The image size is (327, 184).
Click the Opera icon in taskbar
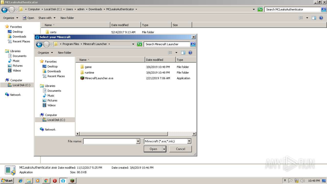[x=55, y=181]
